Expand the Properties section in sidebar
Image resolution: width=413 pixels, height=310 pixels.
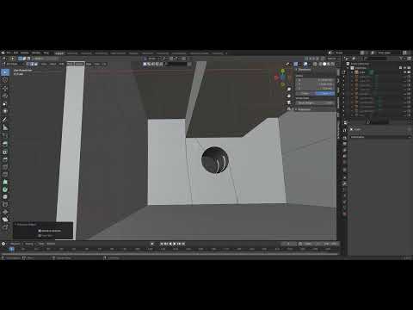304,109
